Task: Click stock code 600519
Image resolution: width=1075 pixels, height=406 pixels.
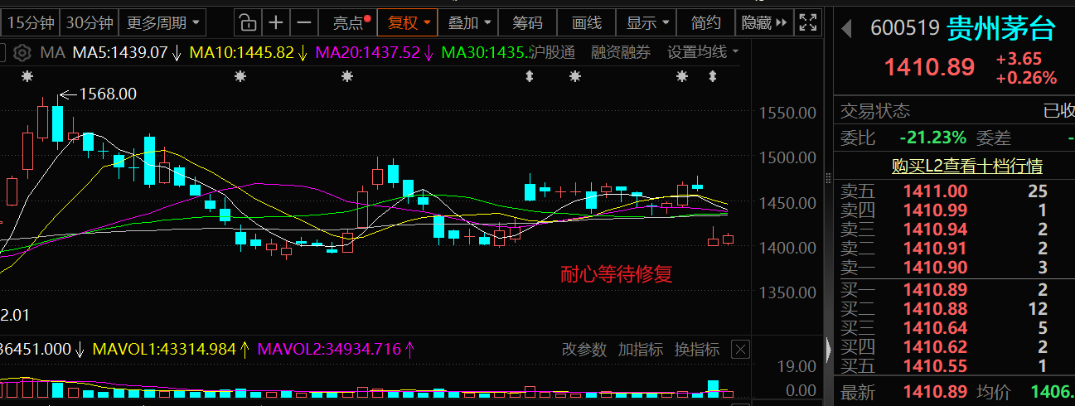Action: point(905,29)
